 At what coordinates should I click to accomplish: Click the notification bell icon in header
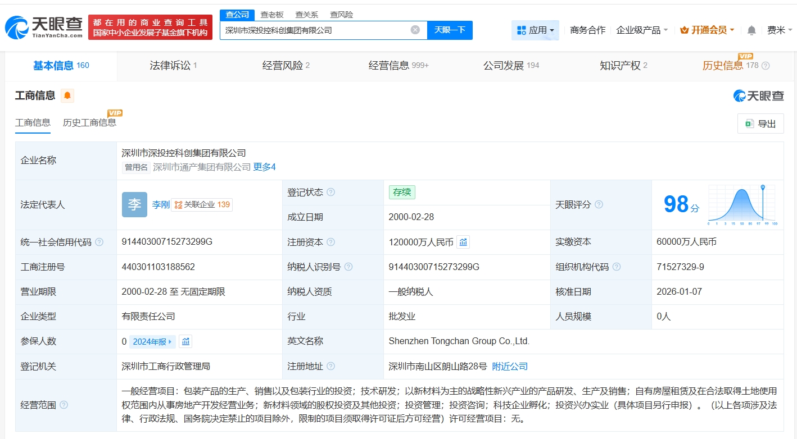[751, 30]
